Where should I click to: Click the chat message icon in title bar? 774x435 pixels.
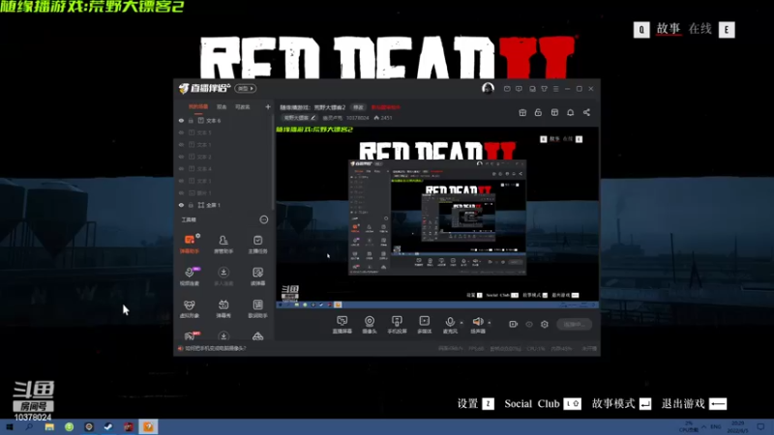click(x=519, y=89)
